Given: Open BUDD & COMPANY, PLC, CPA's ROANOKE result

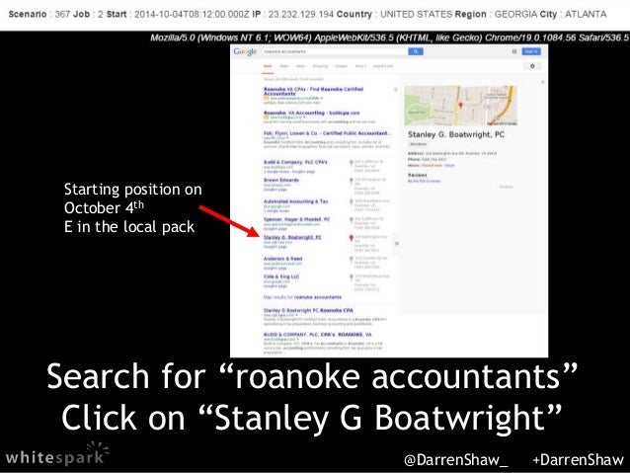Looking at the screenshot, I should tap(317, 335).
